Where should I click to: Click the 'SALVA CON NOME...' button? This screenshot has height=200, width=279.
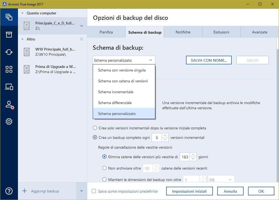(209, 60)
